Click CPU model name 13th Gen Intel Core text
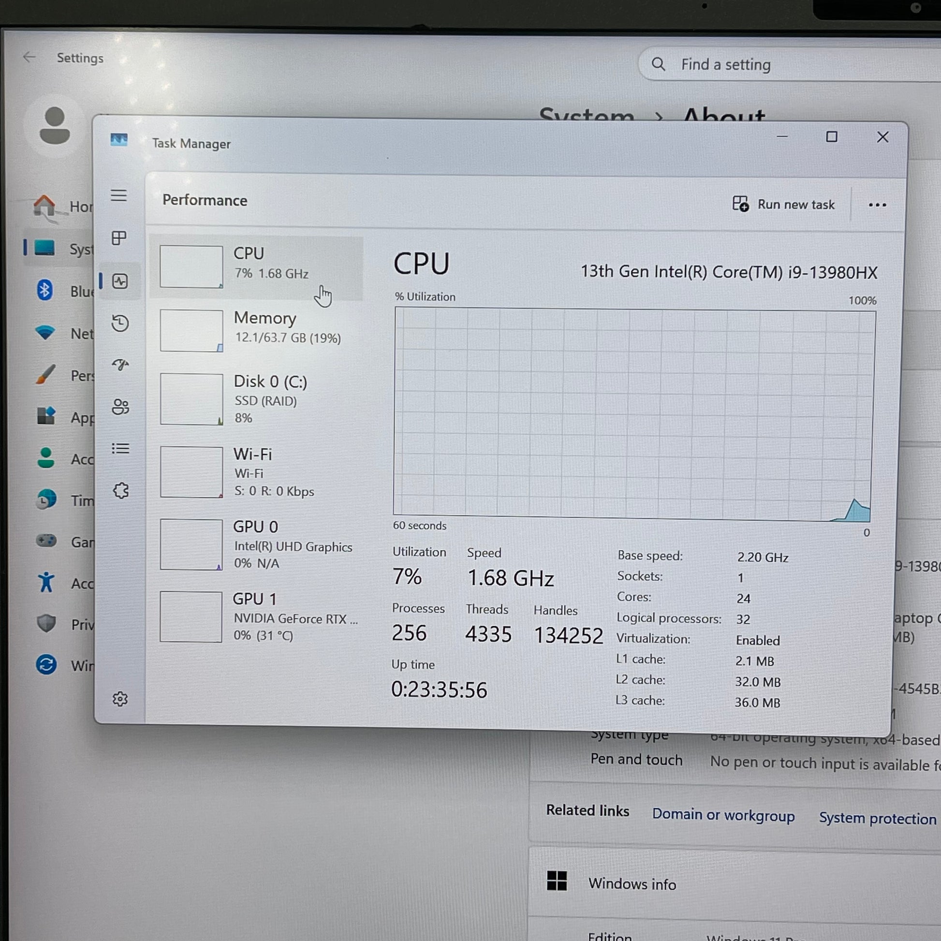This screenshot has width=941, height=941. [x=729, y=272]
